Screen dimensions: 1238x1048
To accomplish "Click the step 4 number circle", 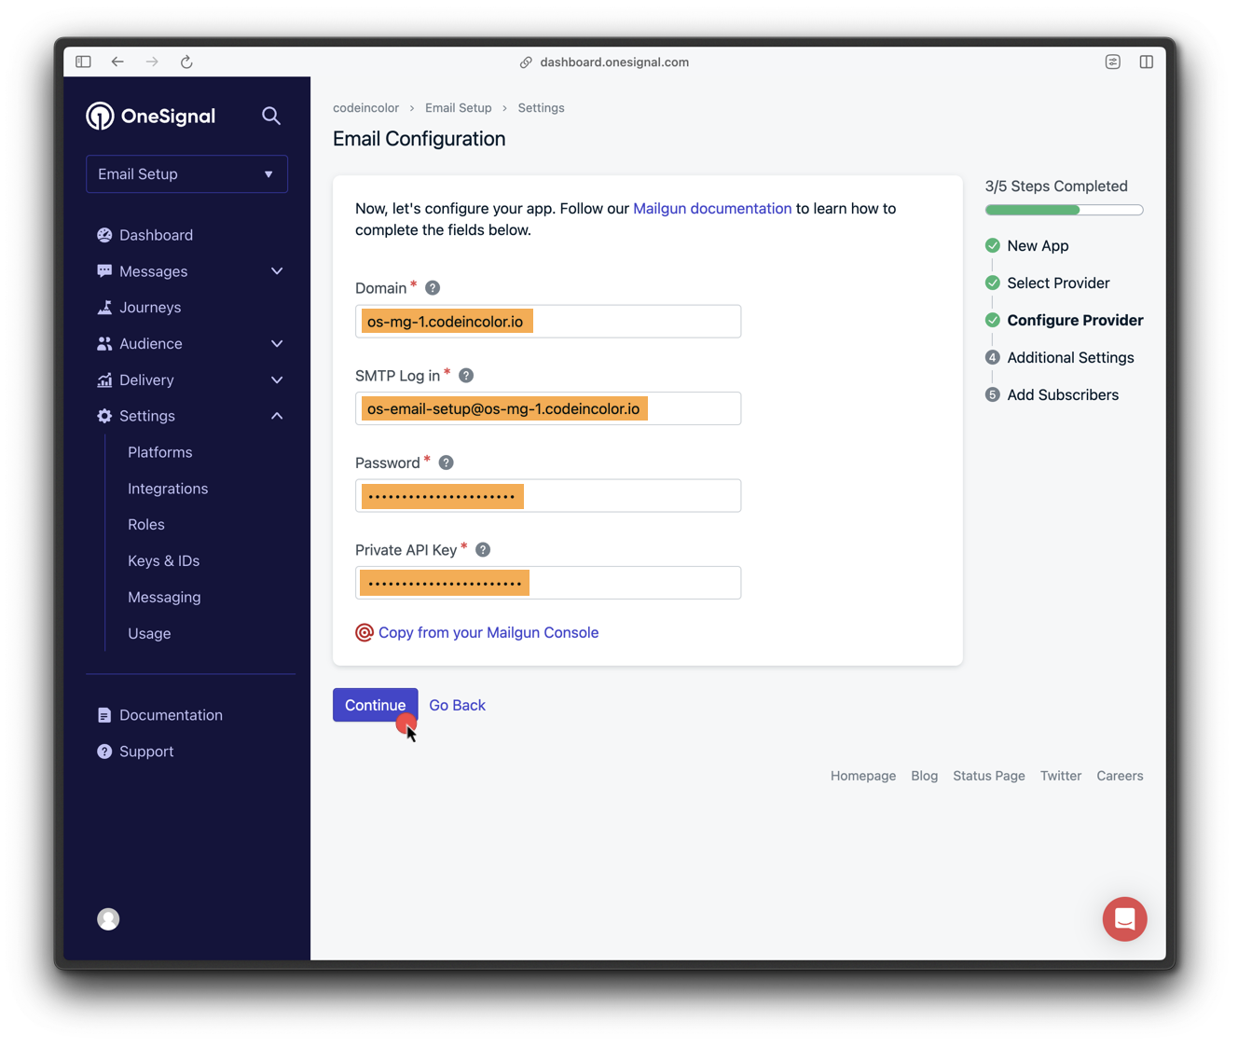I will point(993,358).
